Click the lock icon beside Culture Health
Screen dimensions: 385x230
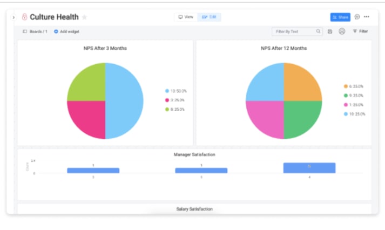[24, 17]
